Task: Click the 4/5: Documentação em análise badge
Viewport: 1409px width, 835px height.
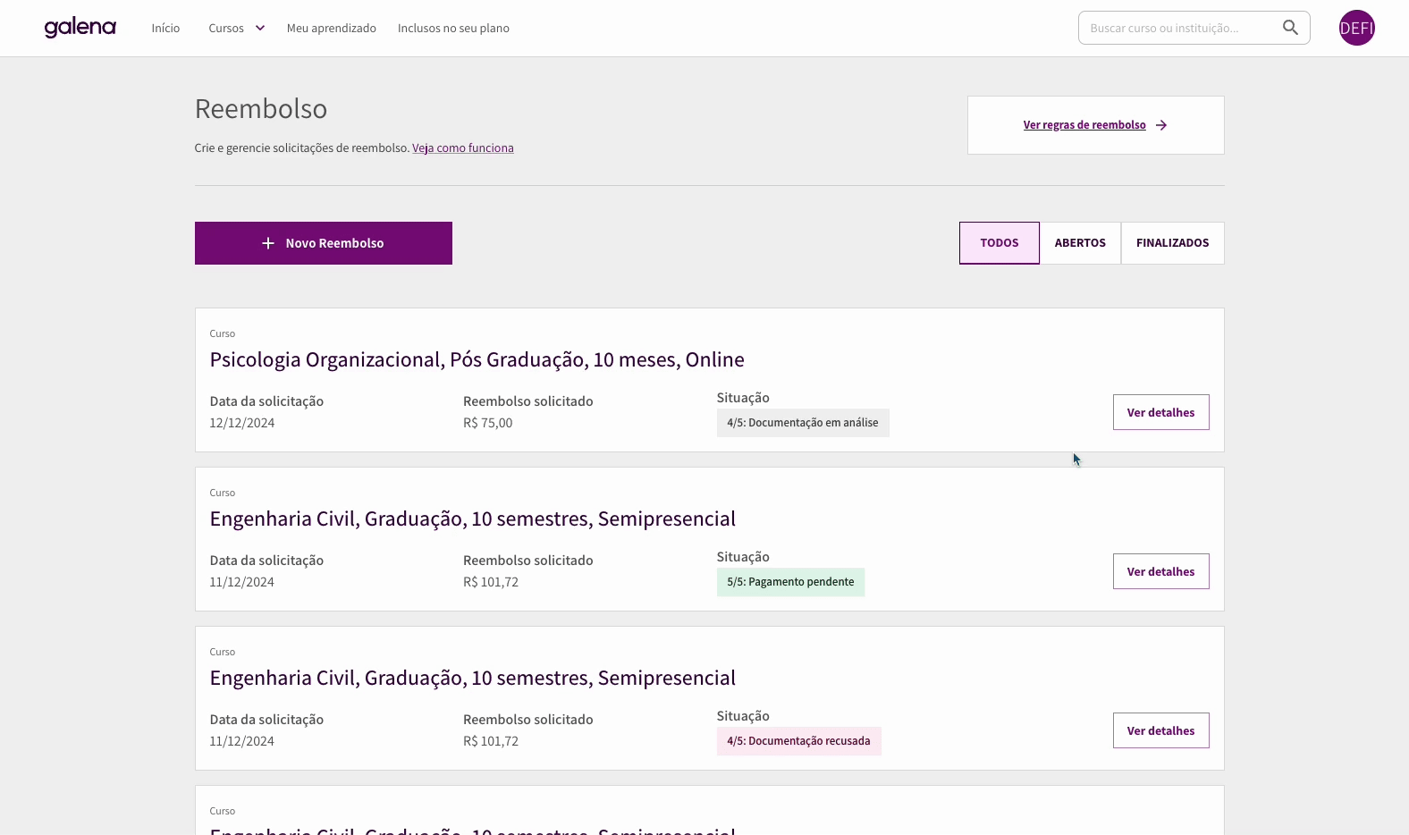Action: [803, 423]
